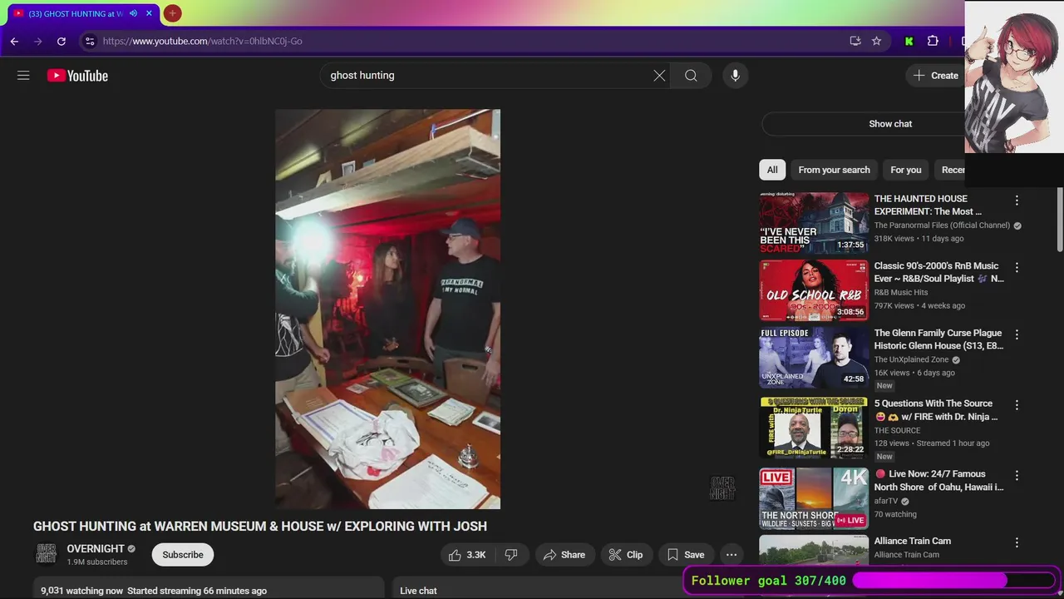Click the Create button
This screenshot has height=599, width=1064.
coord(936,76)
